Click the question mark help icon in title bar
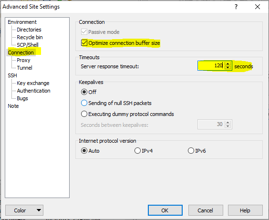This screenshot has width=269, height=220. [x=236, y=7]
